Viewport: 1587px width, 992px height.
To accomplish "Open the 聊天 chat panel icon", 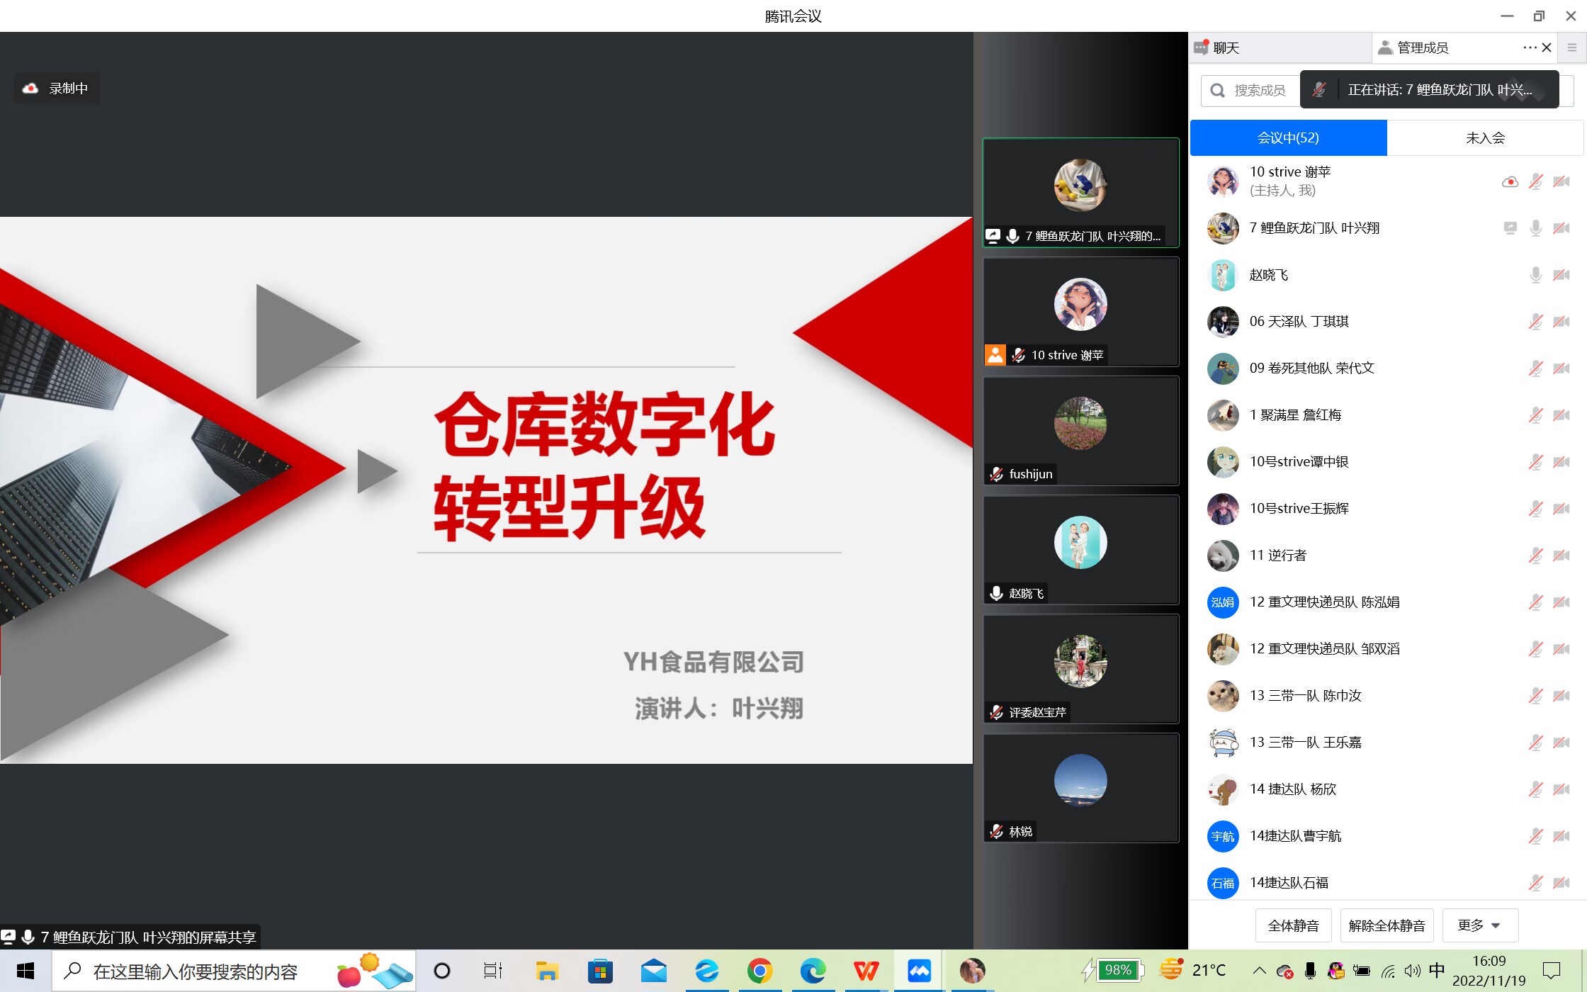I will [1201, 47].
